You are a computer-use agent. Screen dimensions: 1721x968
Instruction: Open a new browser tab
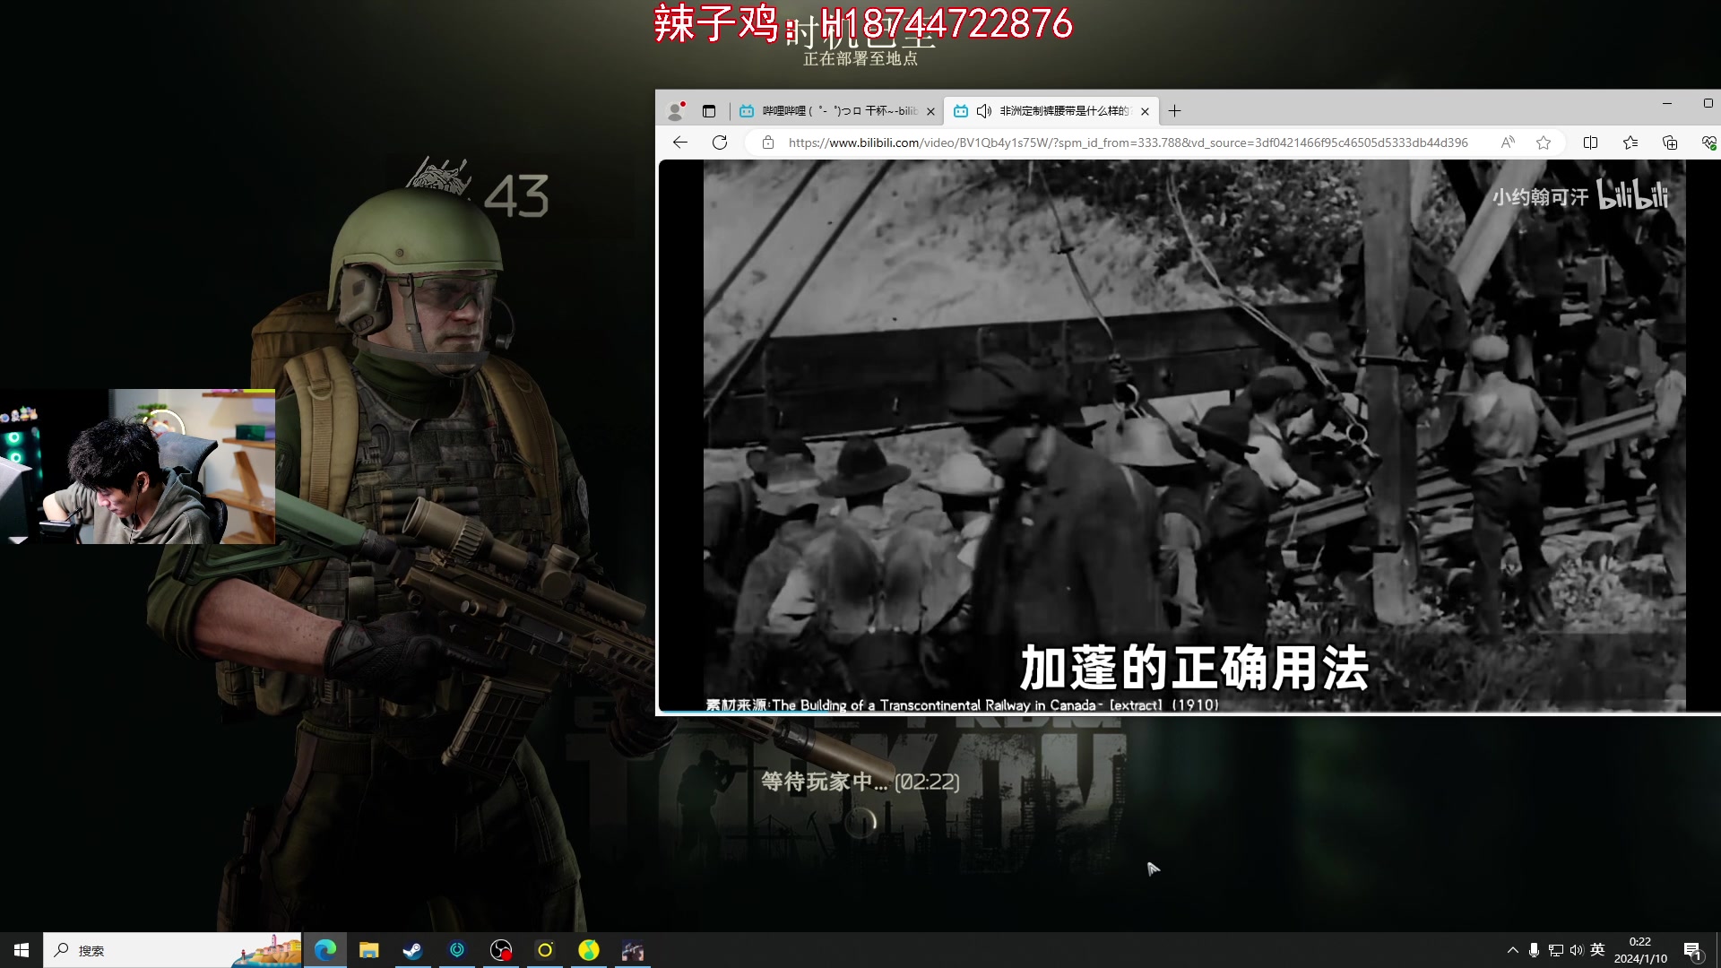(x=1174, y=111)
